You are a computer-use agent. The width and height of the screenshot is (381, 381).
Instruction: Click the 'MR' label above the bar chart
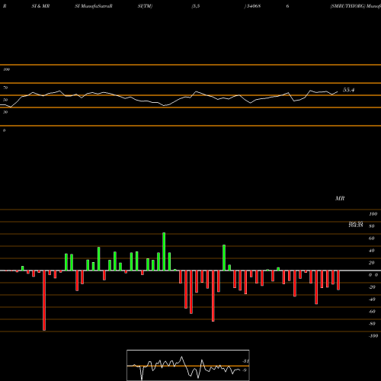click(x=340, y=198)
